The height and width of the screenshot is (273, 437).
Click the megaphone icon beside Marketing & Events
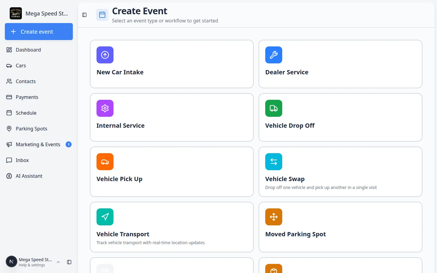click(9, 144)
